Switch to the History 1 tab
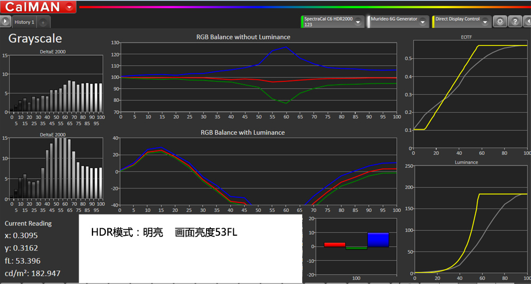This screenshot has width=531, height=284. (x=24, y=22)
